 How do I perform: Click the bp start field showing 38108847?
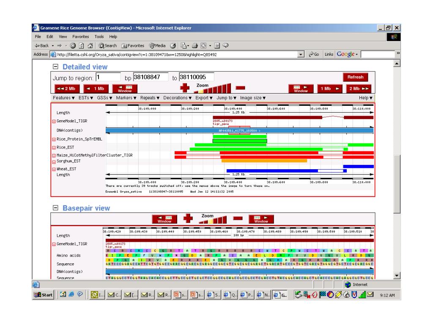[x=151, y=77]
